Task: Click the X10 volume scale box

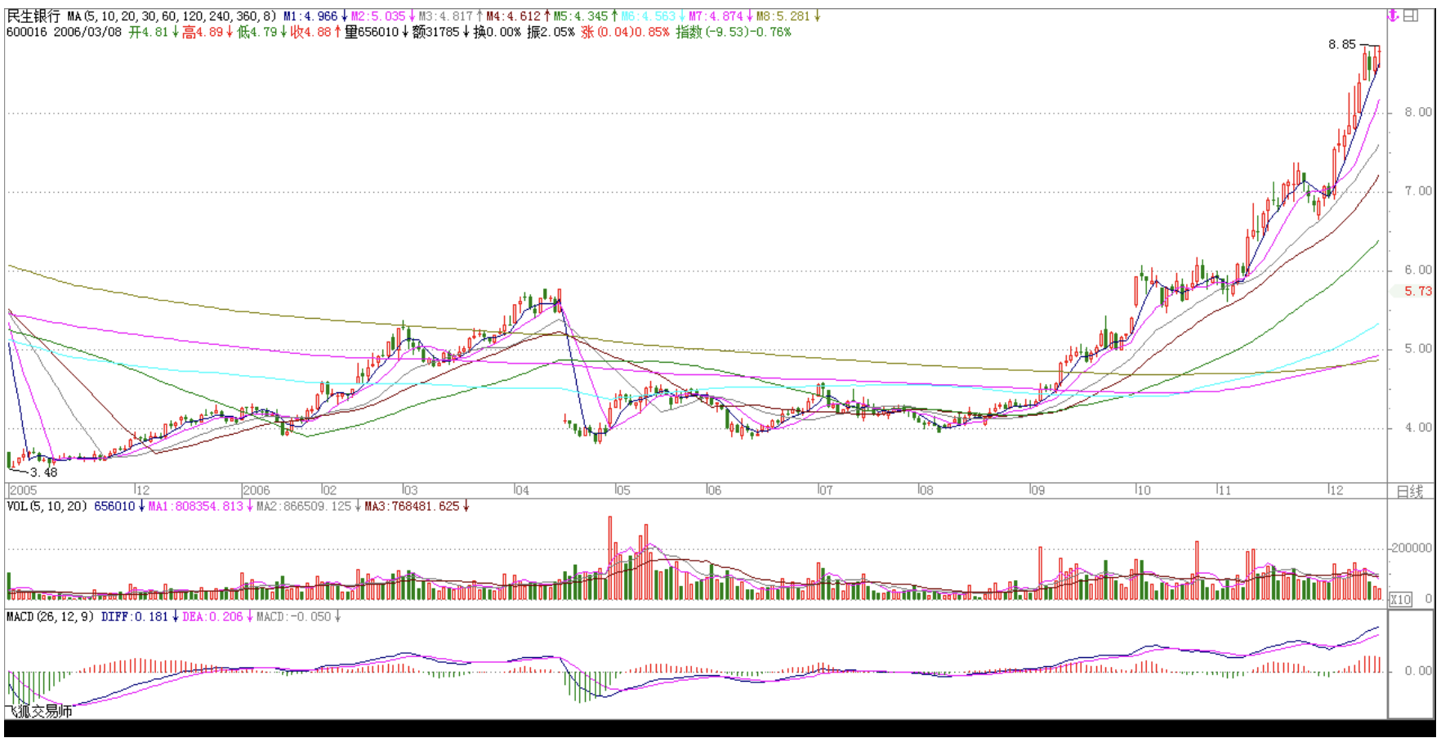Action: (x=1401, y=599)
